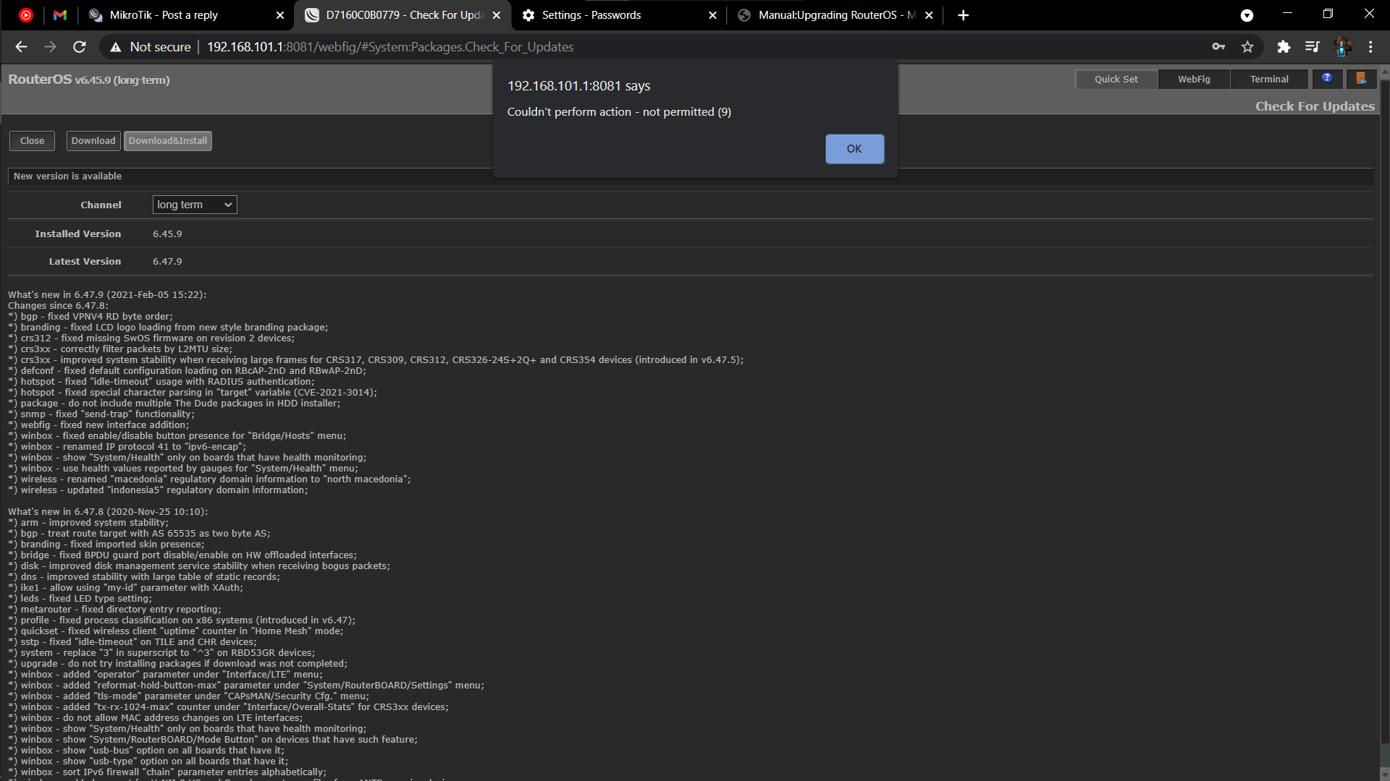Close the MikroTik Post a reply tab
1390x781 pixels.
[x=280, y=15]
